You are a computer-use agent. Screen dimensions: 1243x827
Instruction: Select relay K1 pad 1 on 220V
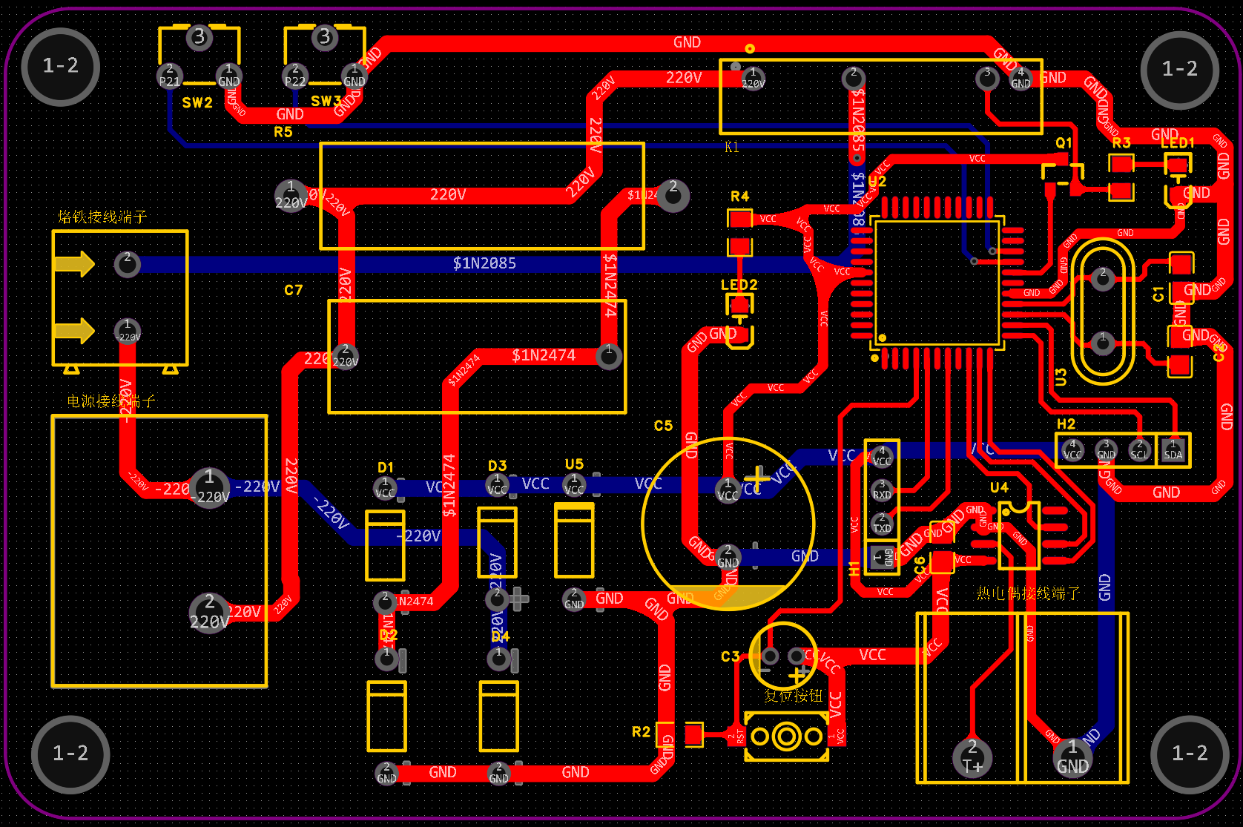(x=753, y=78)
